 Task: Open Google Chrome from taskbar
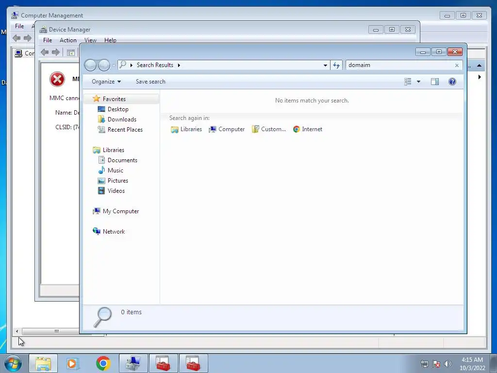tap(103, 363)
